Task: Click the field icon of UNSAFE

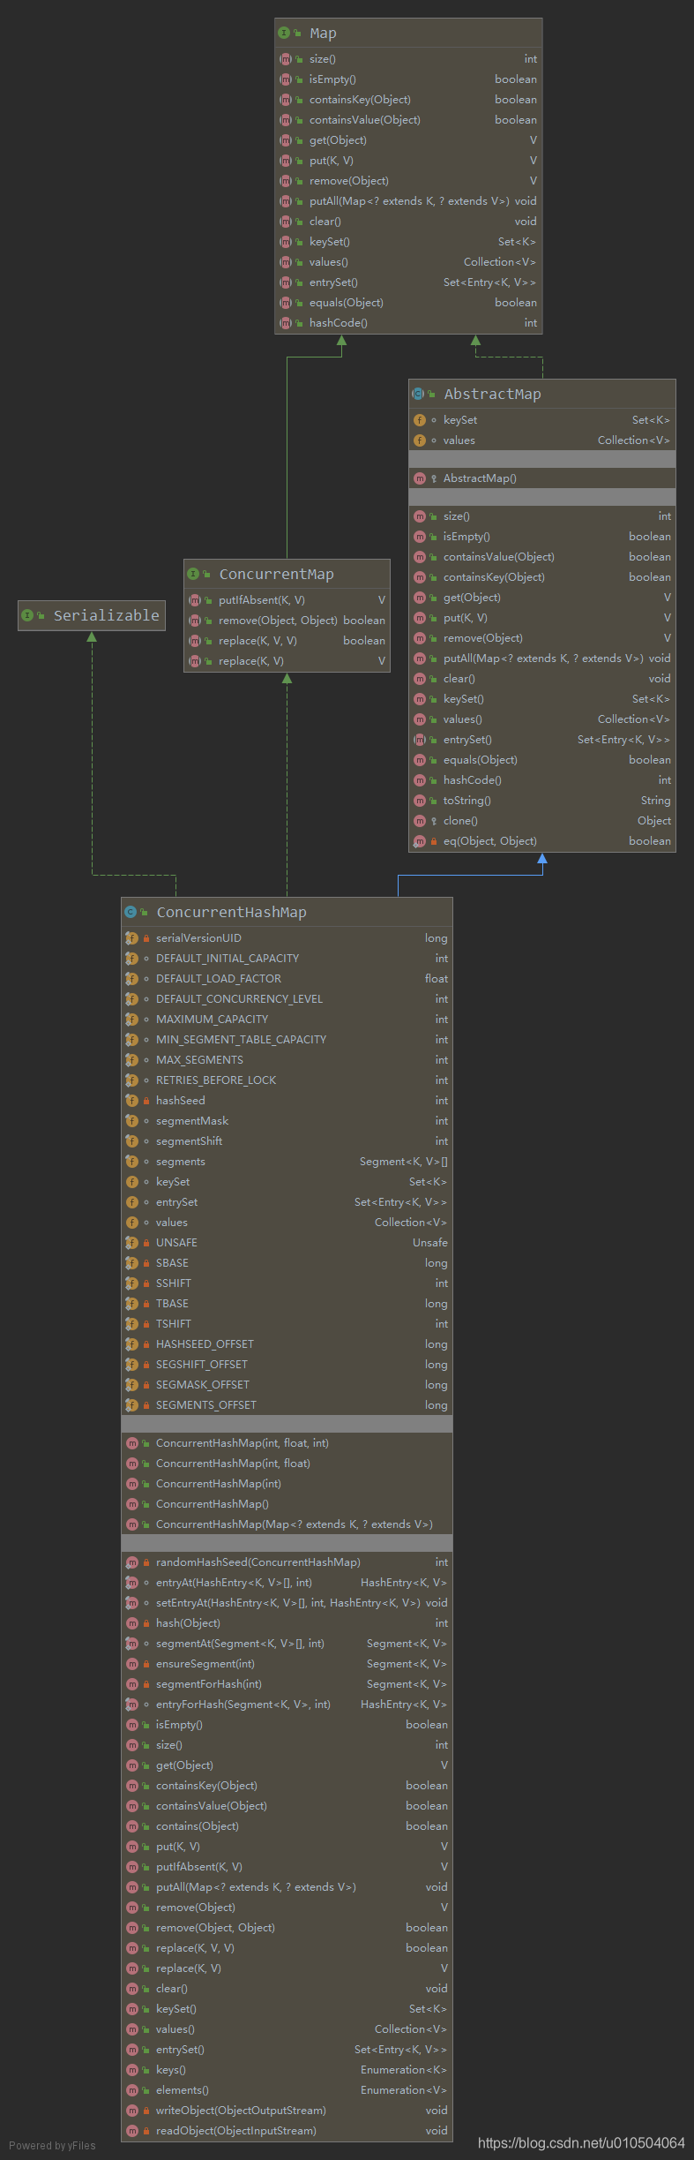Action: pyautogui.click(x=132, y=1243)
